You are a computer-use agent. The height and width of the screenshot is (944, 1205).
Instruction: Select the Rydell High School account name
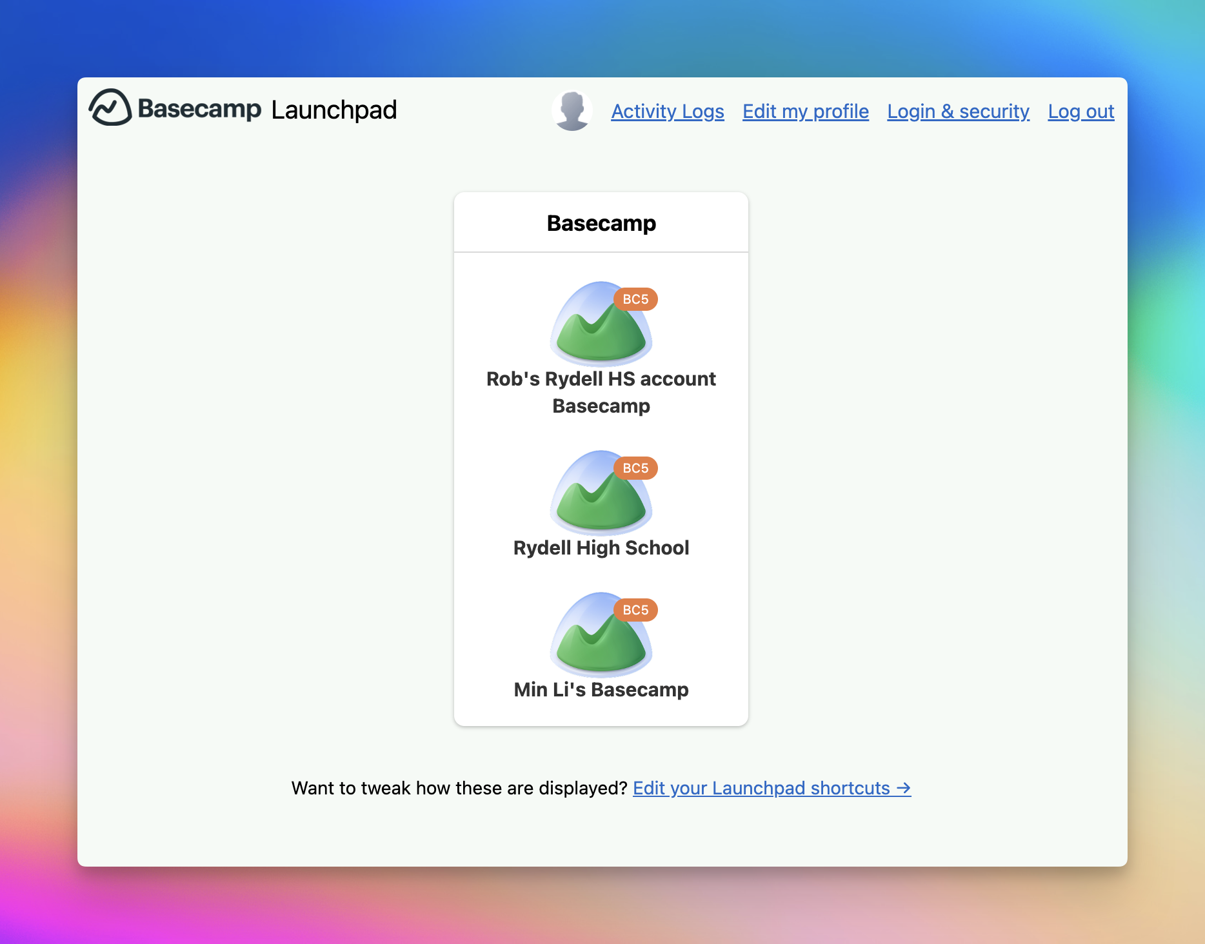pyautogui.click(x=601, y=547)
